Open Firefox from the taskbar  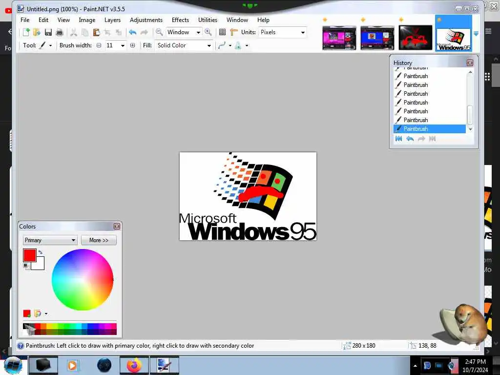tap(134, 365)
